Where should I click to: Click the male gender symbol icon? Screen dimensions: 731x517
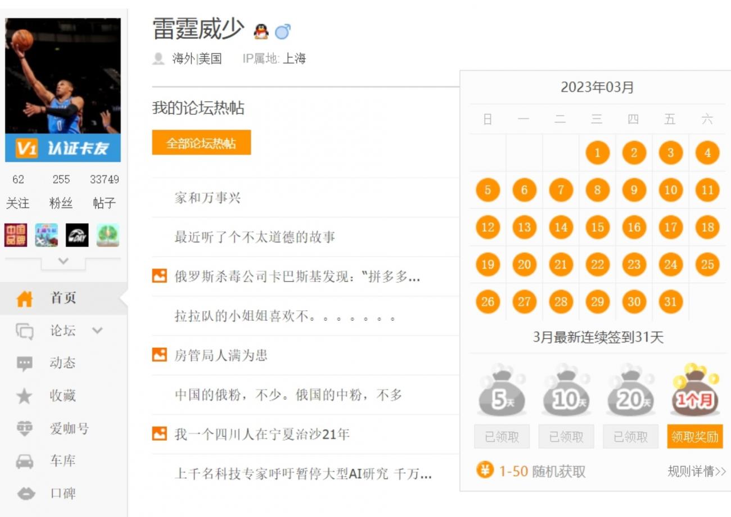[x=282, y=31]
